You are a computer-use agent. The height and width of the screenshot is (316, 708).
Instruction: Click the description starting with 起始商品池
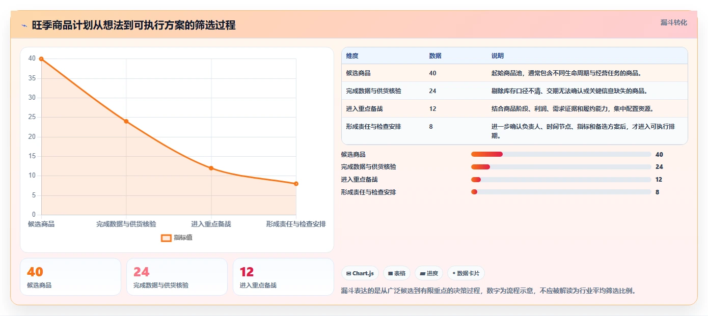pos(566,73)
